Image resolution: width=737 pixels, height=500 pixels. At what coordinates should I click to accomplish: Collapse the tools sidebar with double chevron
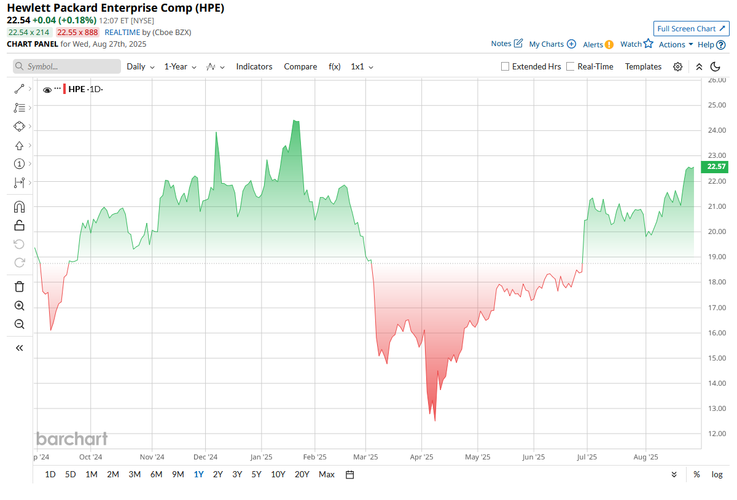pyautogui.click(x=19, y=348)
